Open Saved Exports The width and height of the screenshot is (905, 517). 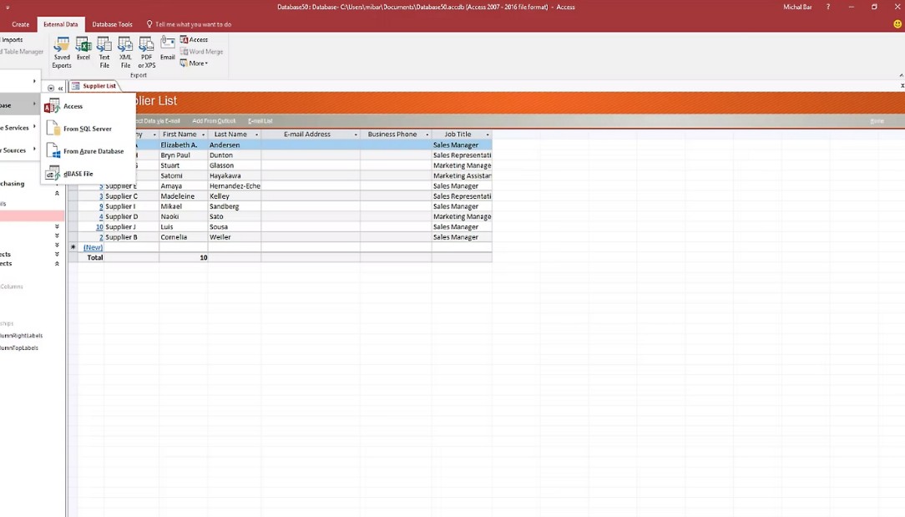pos(62,53)
